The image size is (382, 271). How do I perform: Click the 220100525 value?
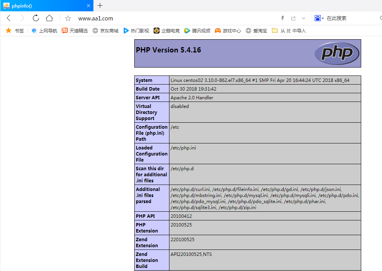(x=182, y=239)
